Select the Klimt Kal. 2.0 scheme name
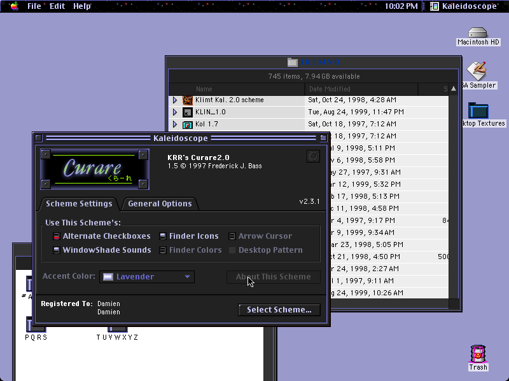This screenshot has width=509, height=381. (230, 100)
